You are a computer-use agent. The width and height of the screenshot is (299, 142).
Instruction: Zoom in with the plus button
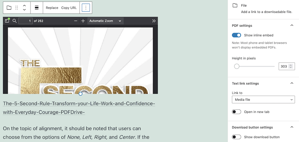coord(83,21)
